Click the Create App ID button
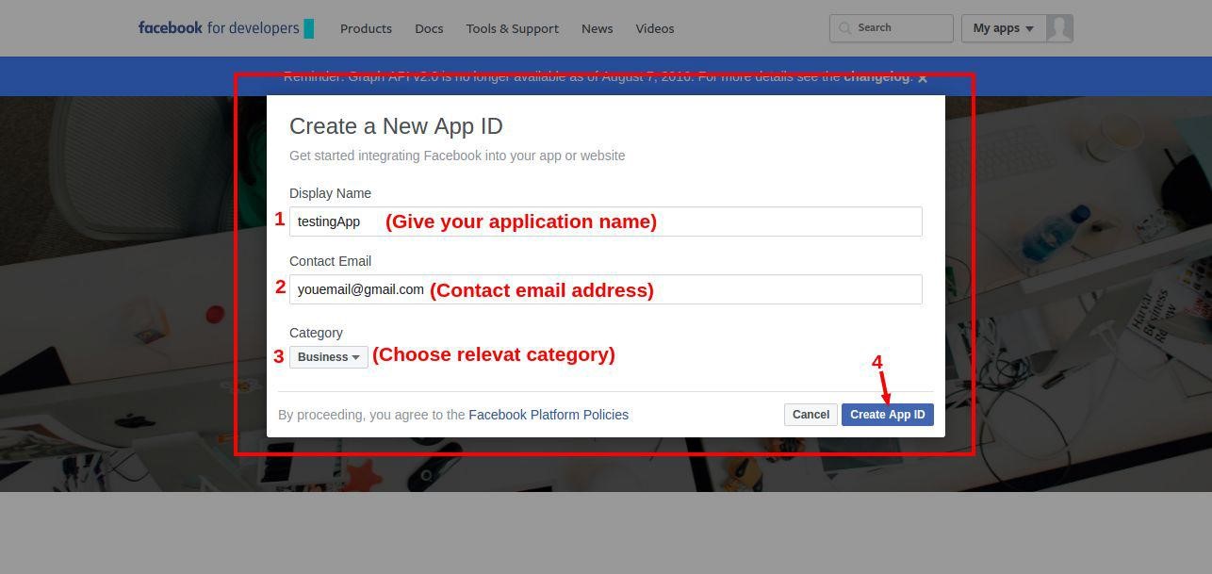 point(888,415)
